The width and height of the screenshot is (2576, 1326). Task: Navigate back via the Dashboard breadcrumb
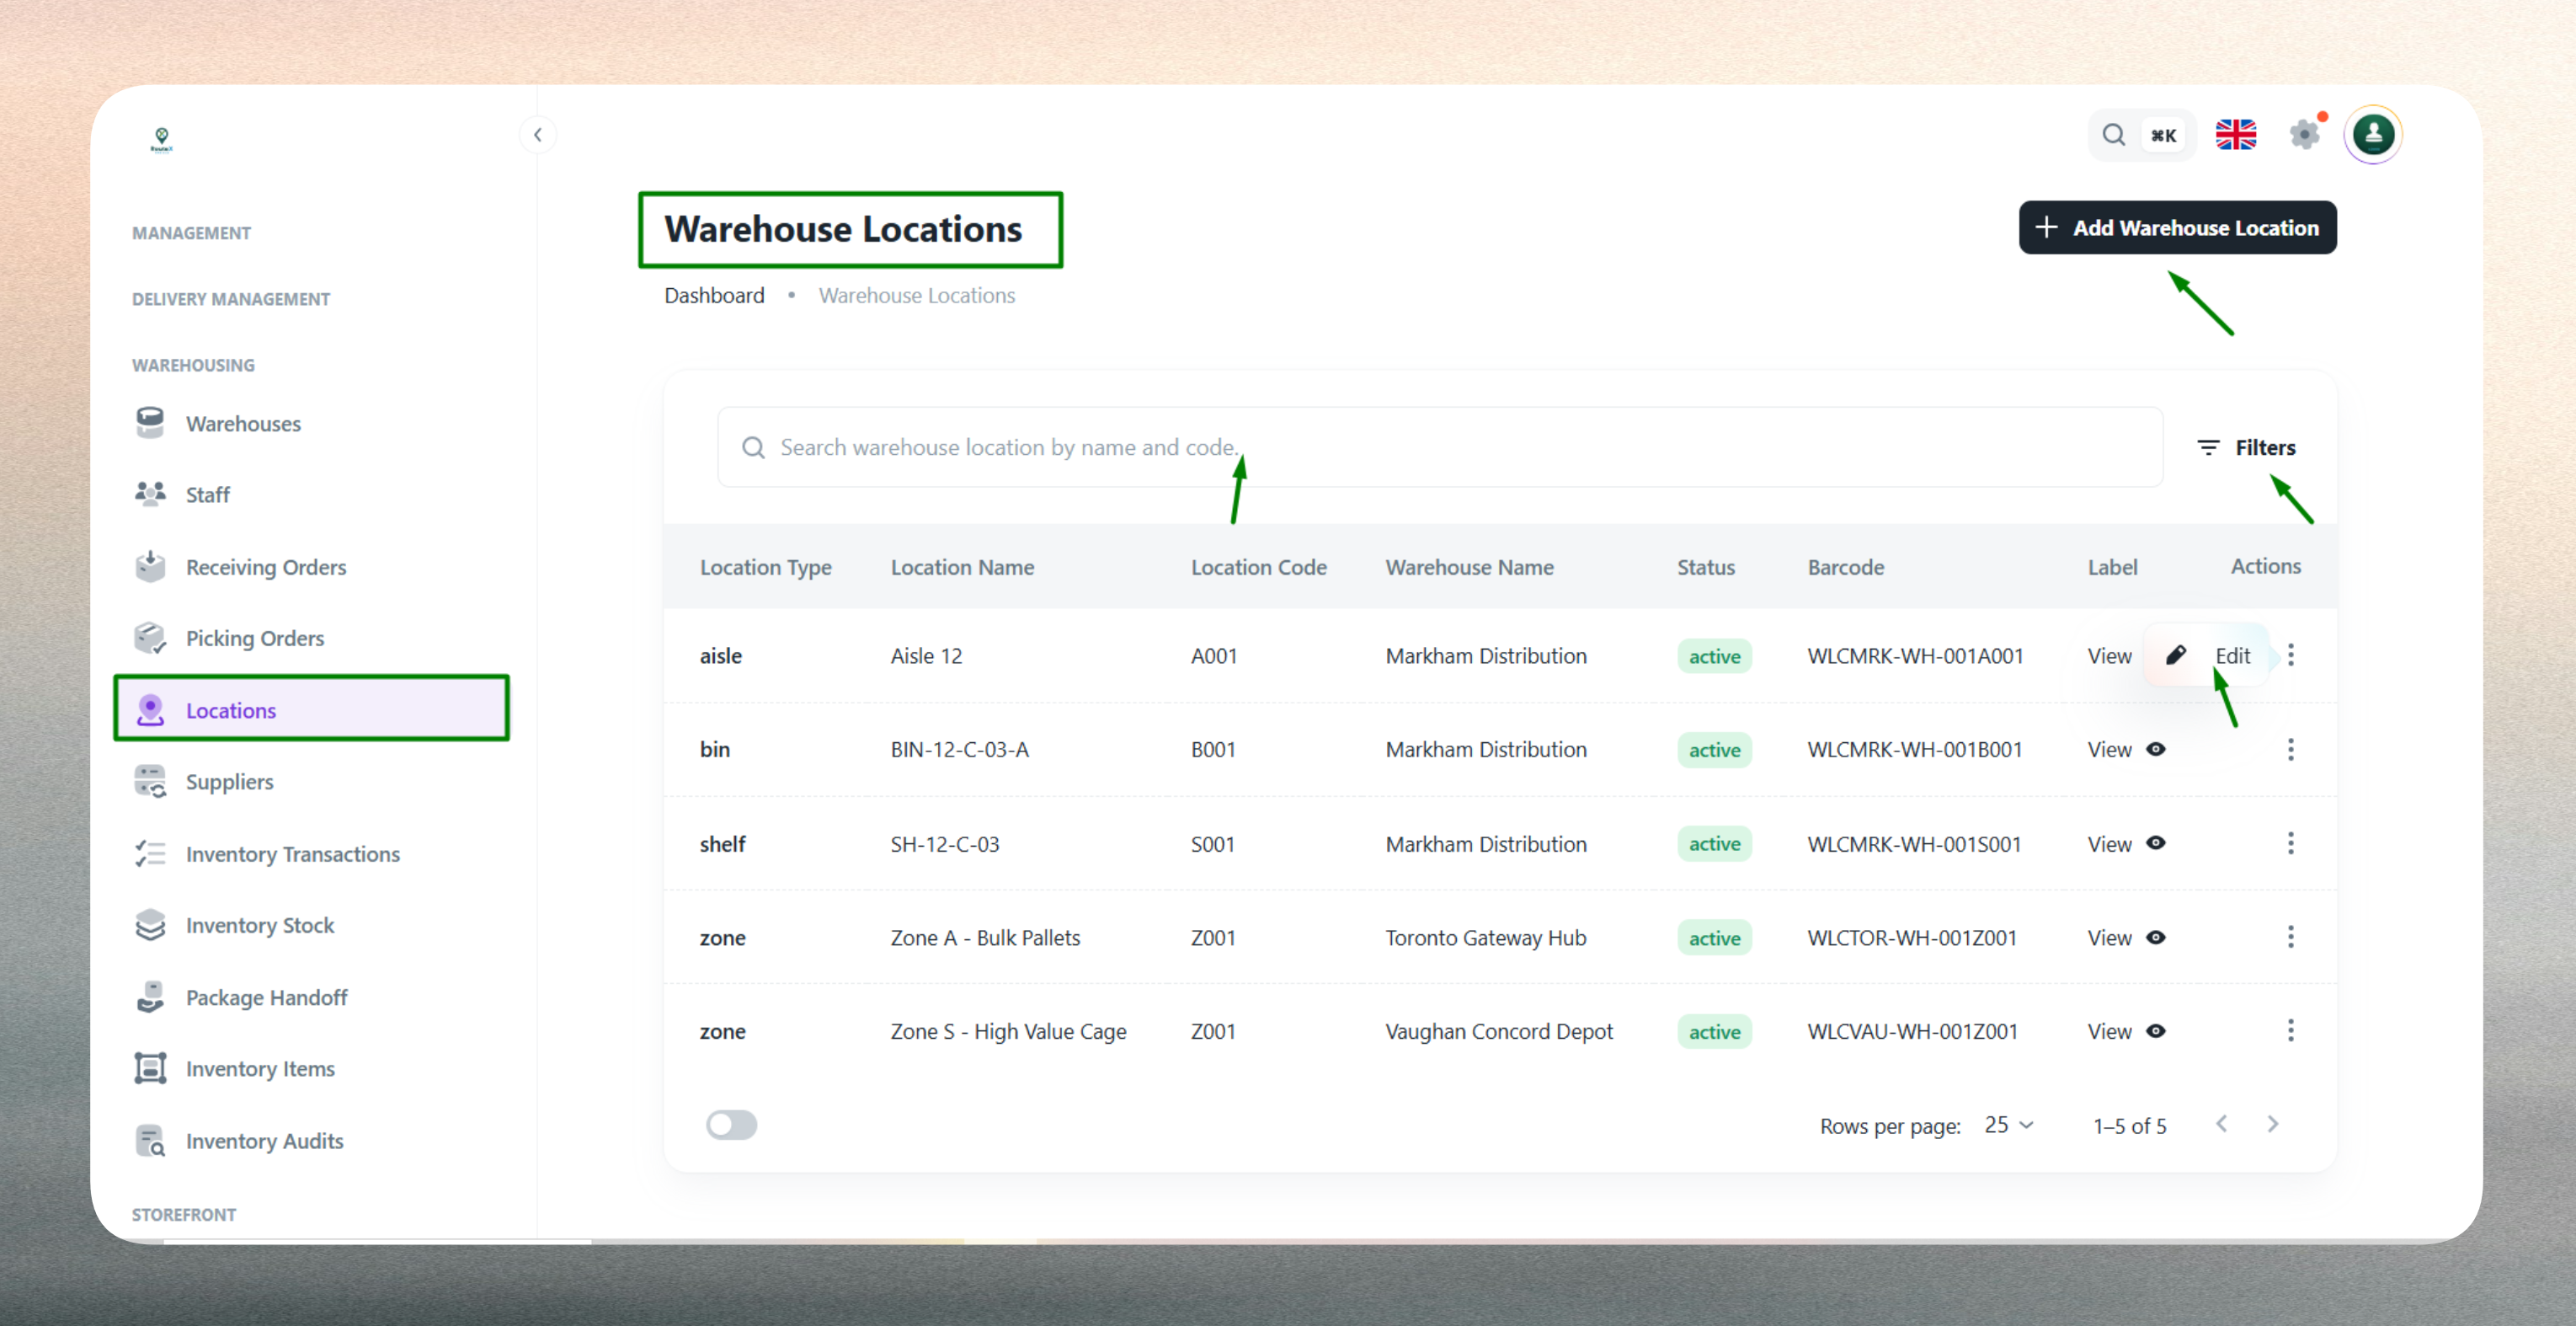coord(713,294)
